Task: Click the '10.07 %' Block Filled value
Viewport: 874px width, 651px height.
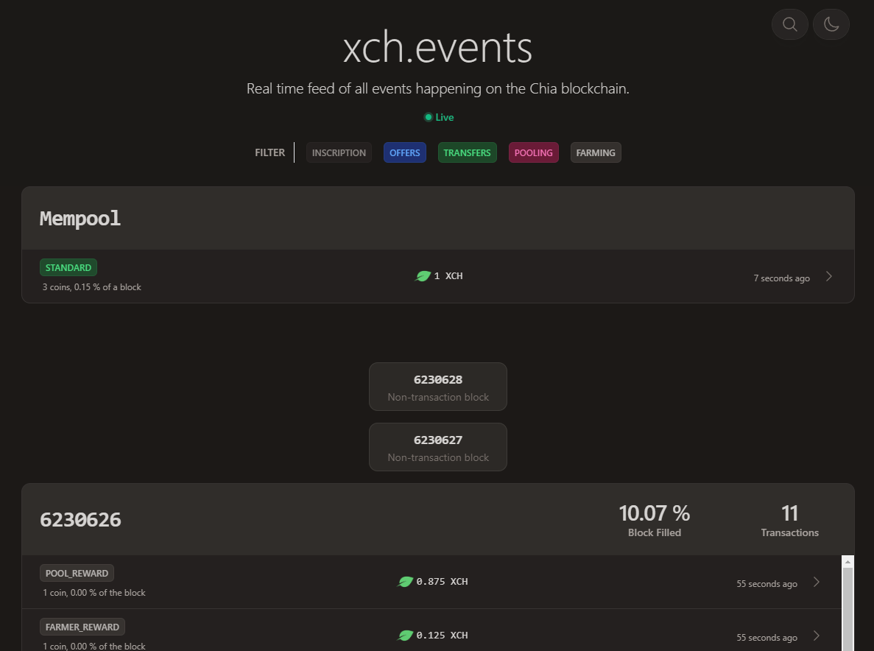Action: [655, 513]
